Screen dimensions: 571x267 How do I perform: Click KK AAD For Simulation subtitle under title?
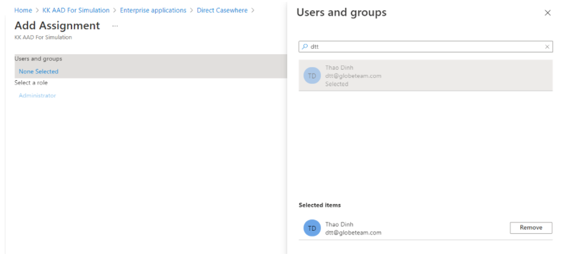(x=43, y=37)
